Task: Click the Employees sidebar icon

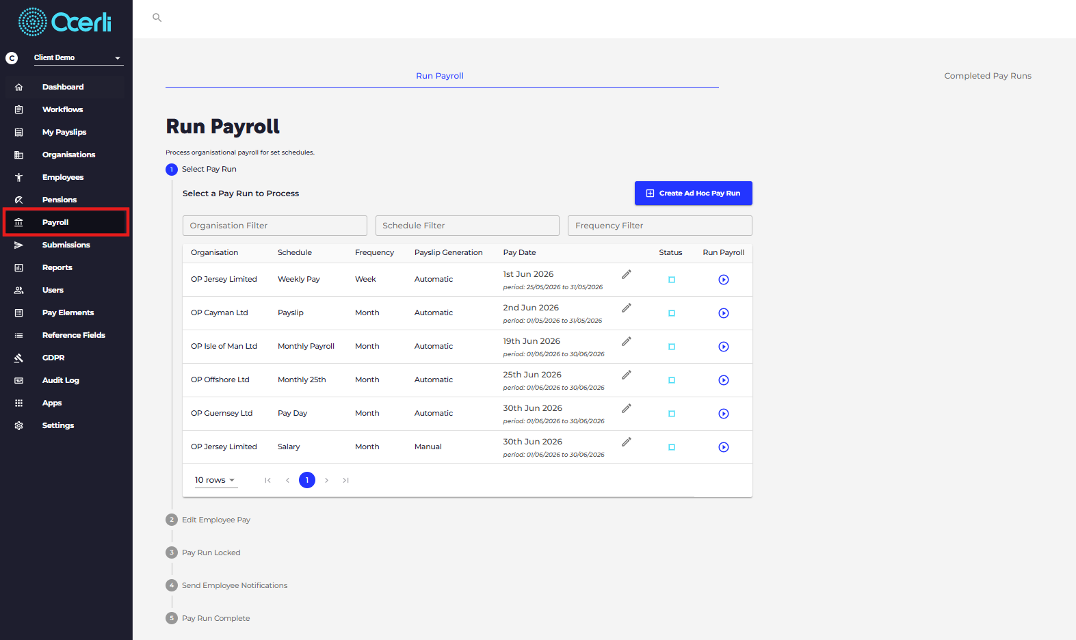Action: pos(19,177)
